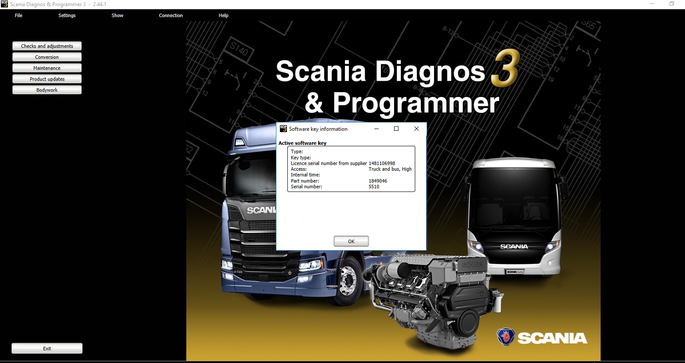Viewport: 685px width, 363px height.
Task: Click the SDP icon in the main title bar
Action: coord(4,4)
